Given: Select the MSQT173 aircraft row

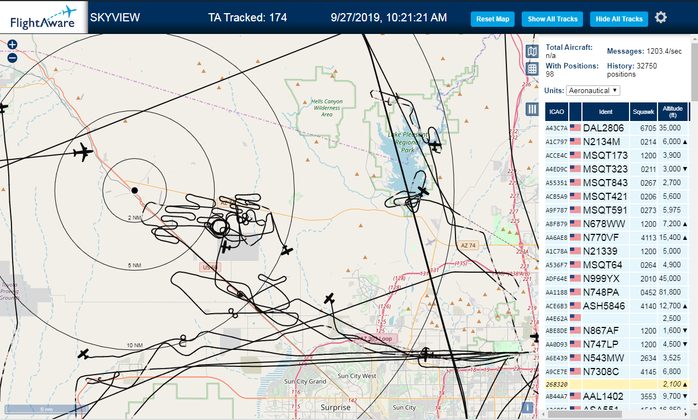Looking at the screenshot, I should pyautogui.click(x=617, y=155).
